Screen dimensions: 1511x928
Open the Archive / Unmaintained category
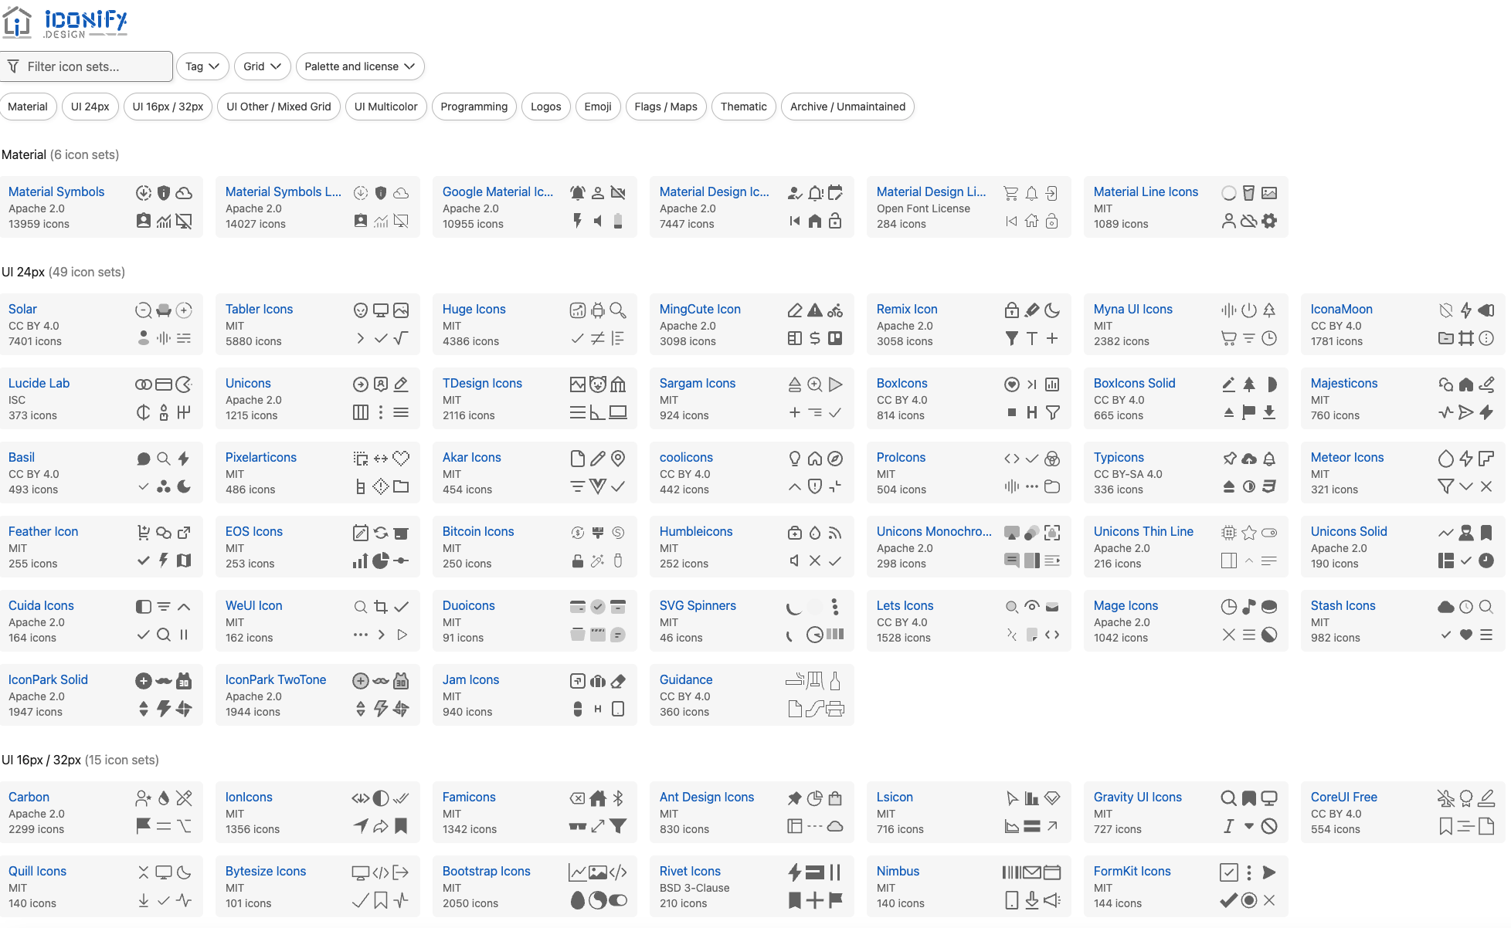click(x=847, y=107)
